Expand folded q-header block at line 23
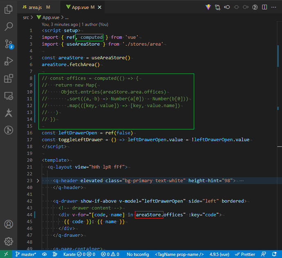 (x=38, y=181)
